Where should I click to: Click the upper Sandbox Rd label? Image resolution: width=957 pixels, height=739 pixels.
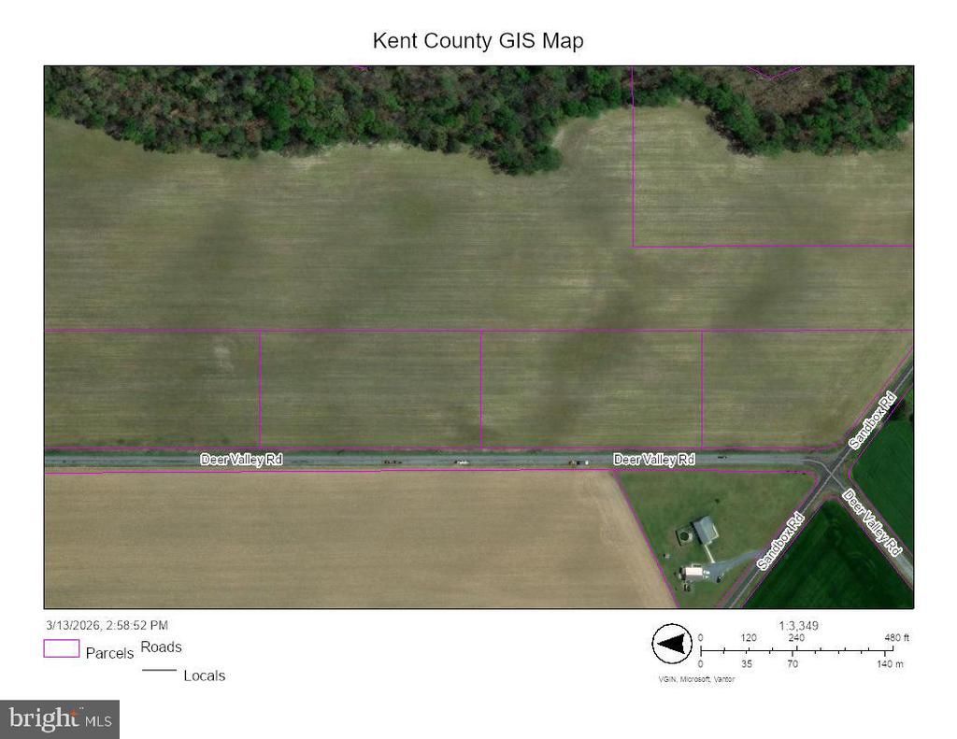(x=872, y=419)
